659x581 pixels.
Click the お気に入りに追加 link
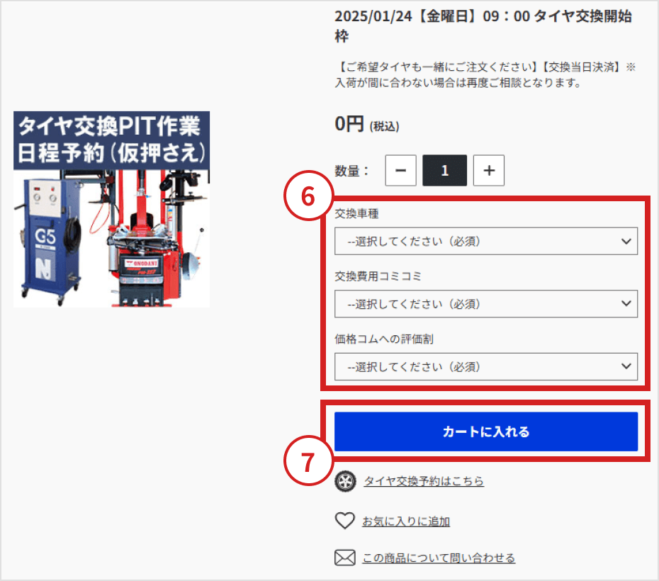click(406, 521)
